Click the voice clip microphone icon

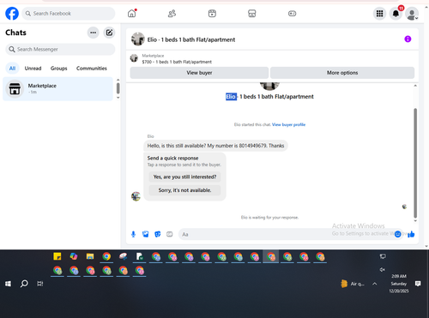coord(133,234)
